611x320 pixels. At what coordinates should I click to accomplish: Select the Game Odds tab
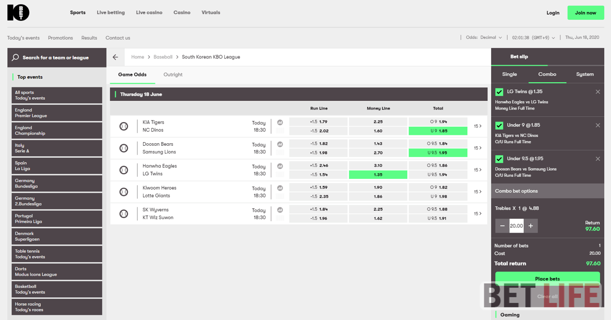[132, 74]
